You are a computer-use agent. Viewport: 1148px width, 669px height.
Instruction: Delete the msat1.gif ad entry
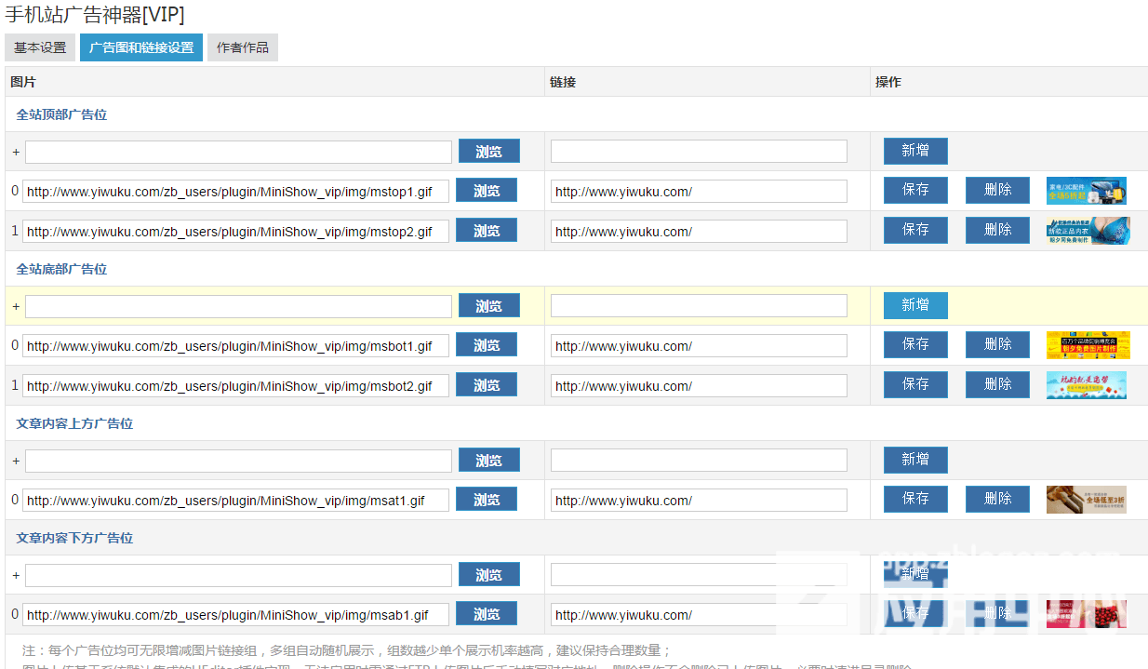(997, 499)
